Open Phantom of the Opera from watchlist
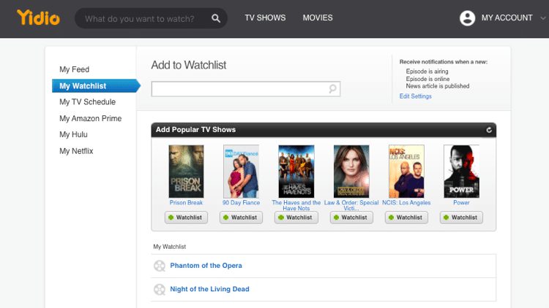 pyautogui.click(x=206, y=266)
